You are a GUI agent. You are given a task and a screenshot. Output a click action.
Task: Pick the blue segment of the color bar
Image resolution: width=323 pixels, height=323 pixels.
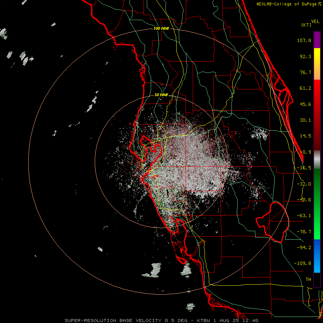(317, 256)
